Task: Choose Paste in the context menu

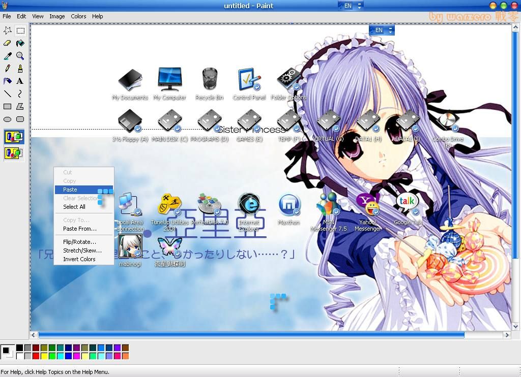Action: coord(84,190)
